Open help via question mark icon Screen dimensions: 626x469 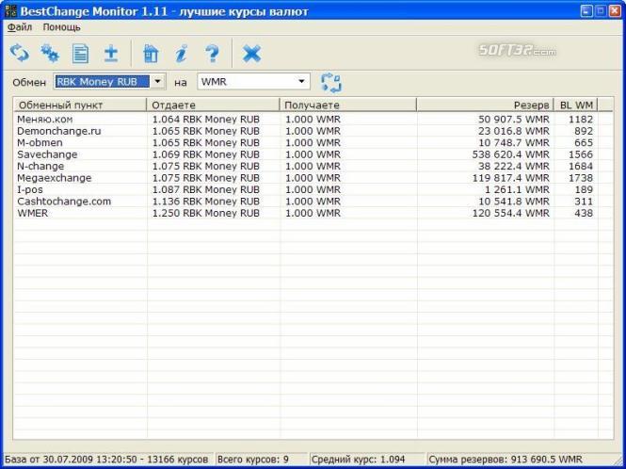[x=212, y=54]
